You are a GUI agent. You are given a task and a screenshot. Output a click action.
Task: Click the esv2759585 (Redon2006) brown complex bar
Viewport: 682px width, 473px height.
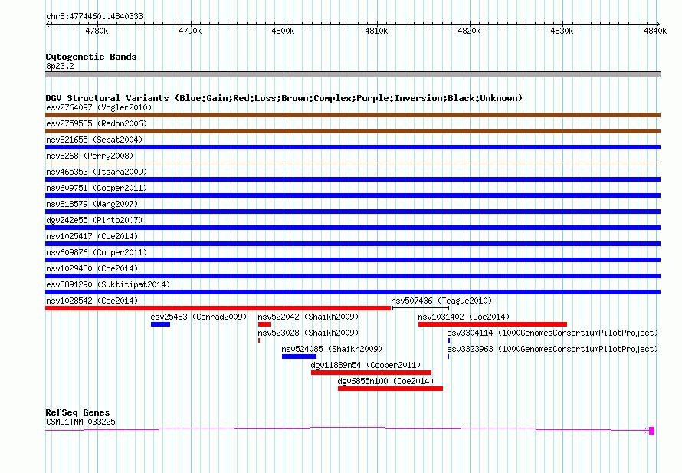(352, 131)
